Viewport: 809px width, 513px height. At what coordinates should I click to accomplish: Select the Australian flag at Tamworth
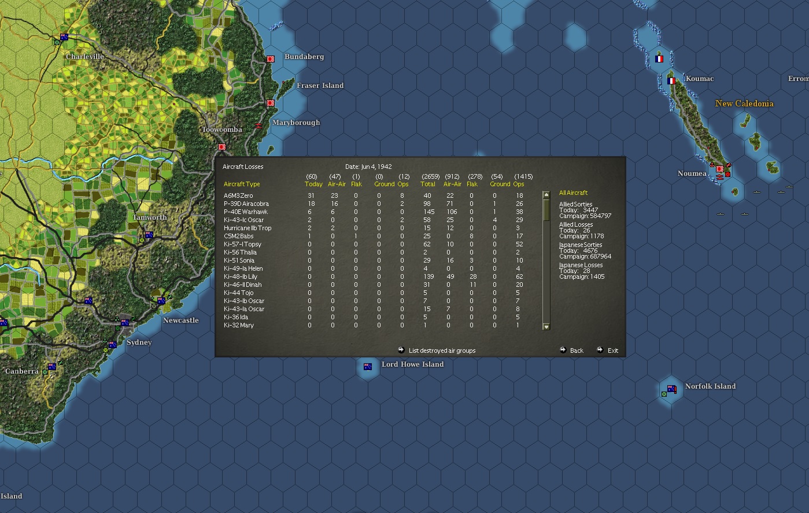(x=149, y=235)
